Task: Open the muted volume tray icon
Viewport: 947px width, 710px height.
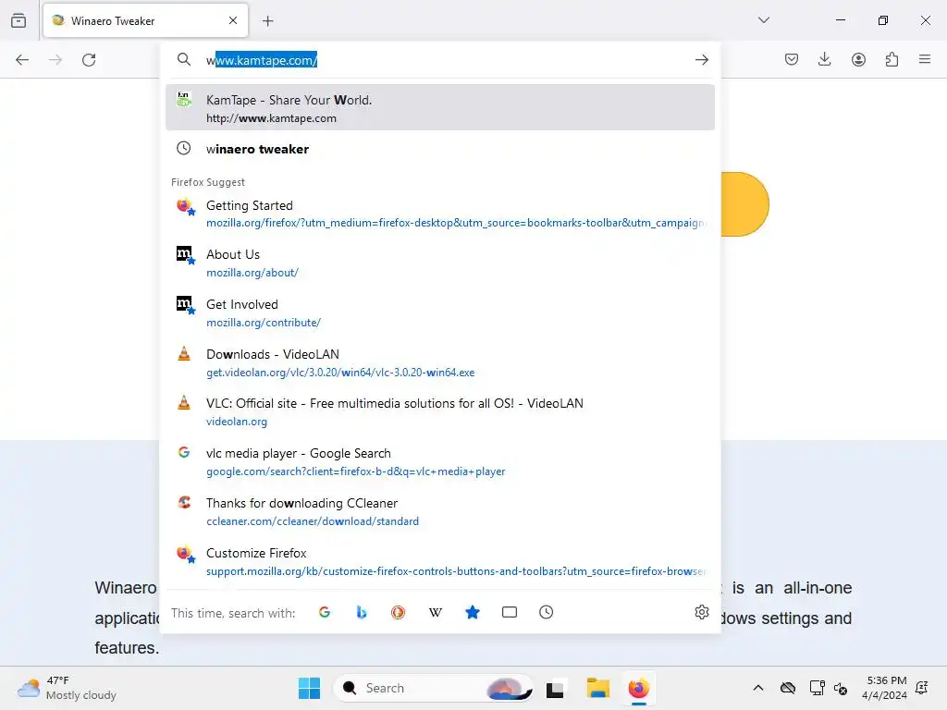Action: click(840, 688)
